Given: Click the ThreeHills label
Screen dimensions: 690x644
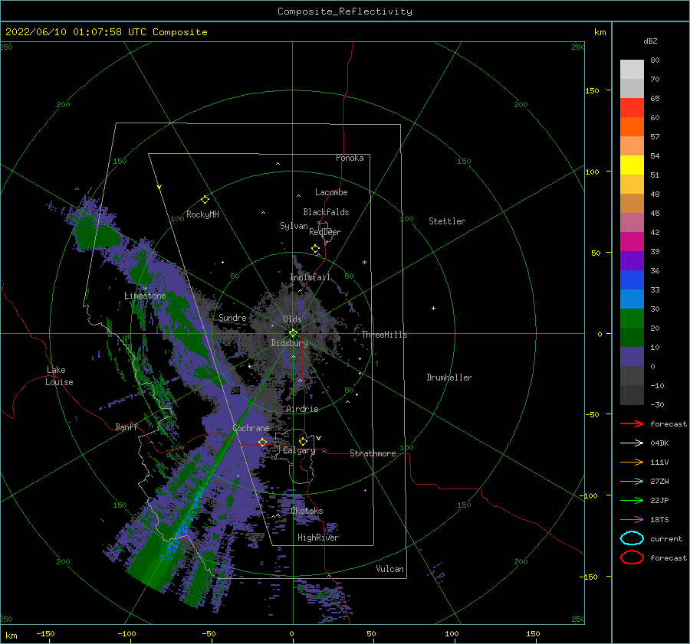Looking at the screenshot, I should [385, 335].
